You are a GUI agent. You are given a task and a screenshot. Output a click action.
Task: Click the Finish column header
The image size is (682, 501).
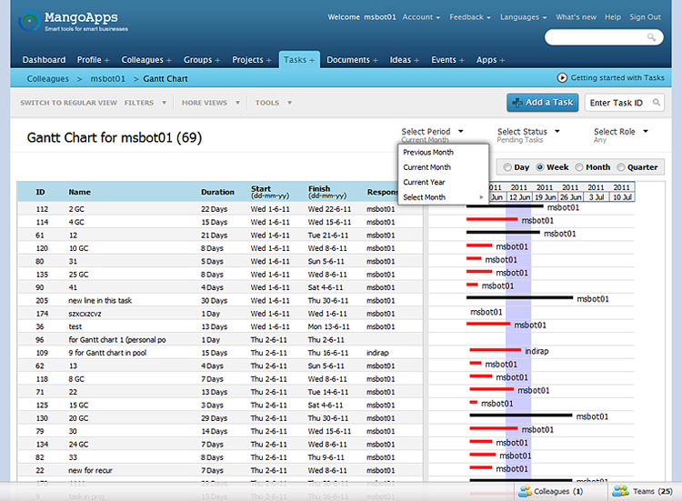coord(327,192)
